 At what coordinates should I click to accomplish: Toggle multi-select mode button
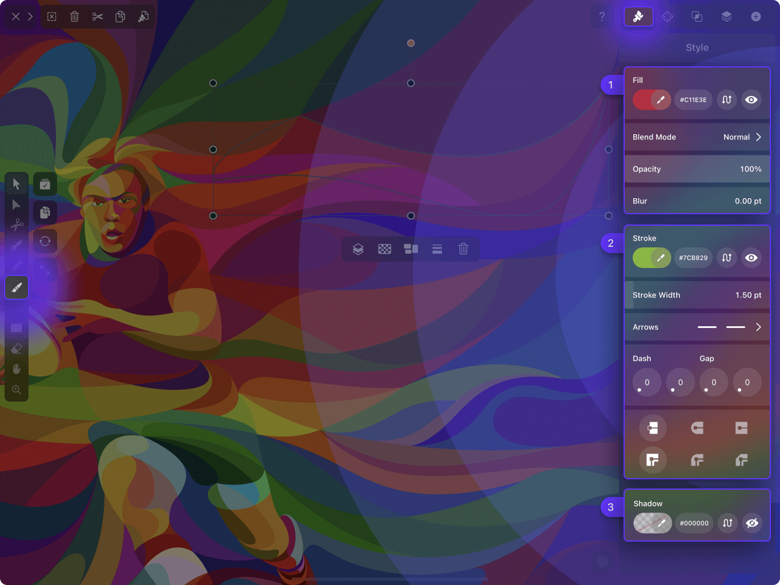[45, 185]
